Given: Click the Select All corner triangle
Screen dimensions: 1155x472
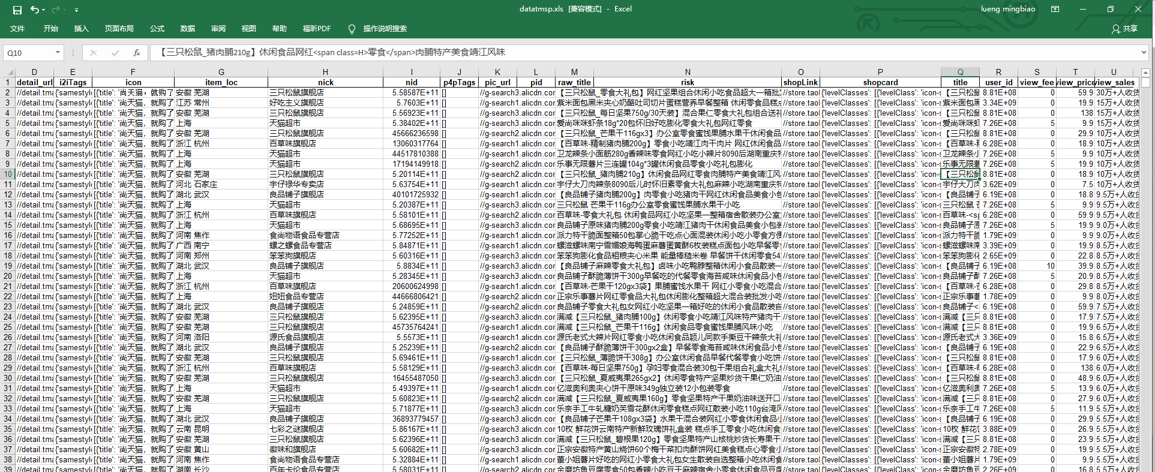Looking at the screenshot, I should pyautogui.click(x=8, y=72).
